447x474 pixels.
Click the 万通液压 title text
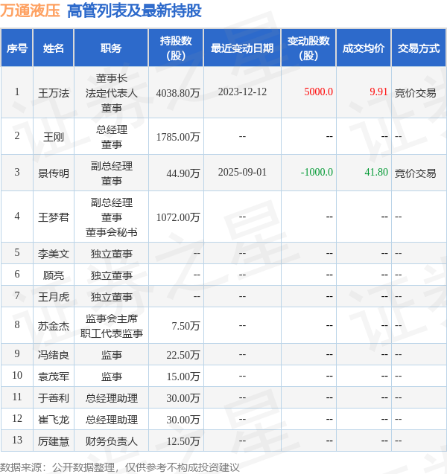pos(30,11)
